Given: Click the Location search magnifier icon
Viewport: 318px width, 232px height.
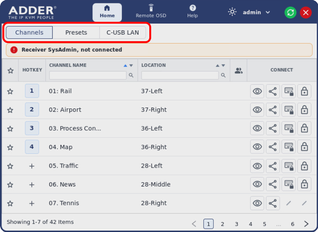Looking at the screenshot, I should (x=223, y=75).
